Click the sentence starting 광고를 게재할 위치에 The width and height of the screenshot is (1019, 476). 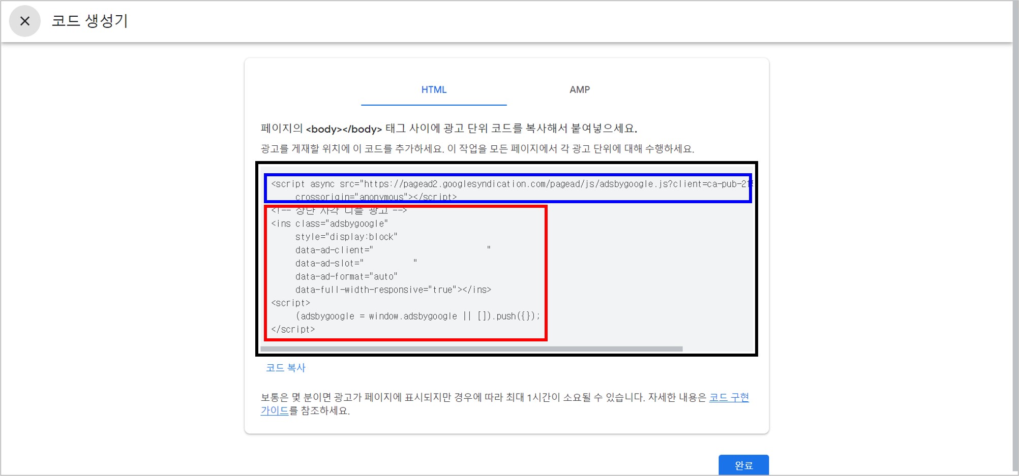click(x=477, y=149)
